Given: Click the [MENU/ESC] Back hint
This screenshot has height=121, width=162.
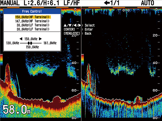Looking at the screenshot, I should 77,33.
